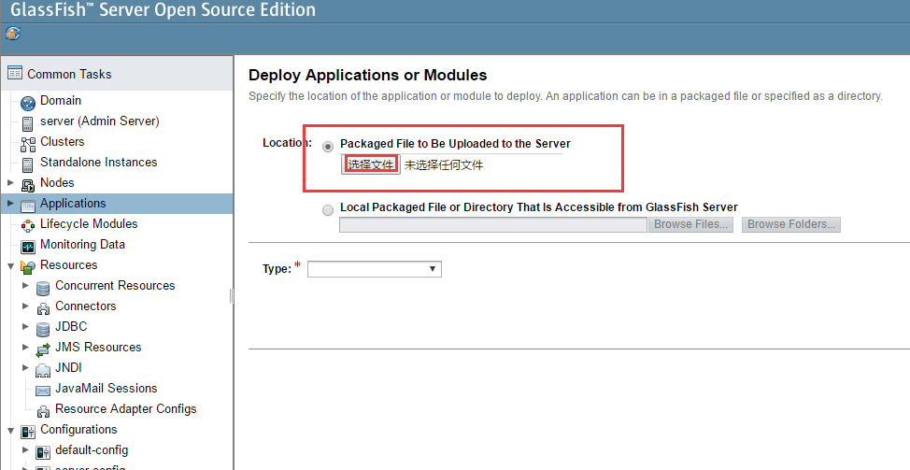
Task: Click the Concurrent Resources database icon
Action: point(43,288)
